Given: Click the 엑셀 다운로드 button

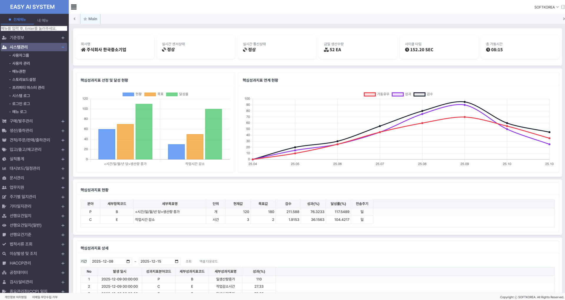Looking at the screenshot, I should click(209, 261).
